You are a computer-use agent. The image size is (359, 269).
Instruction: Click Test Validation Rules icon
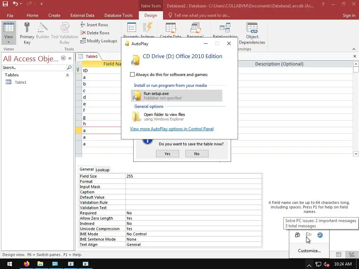65,28
